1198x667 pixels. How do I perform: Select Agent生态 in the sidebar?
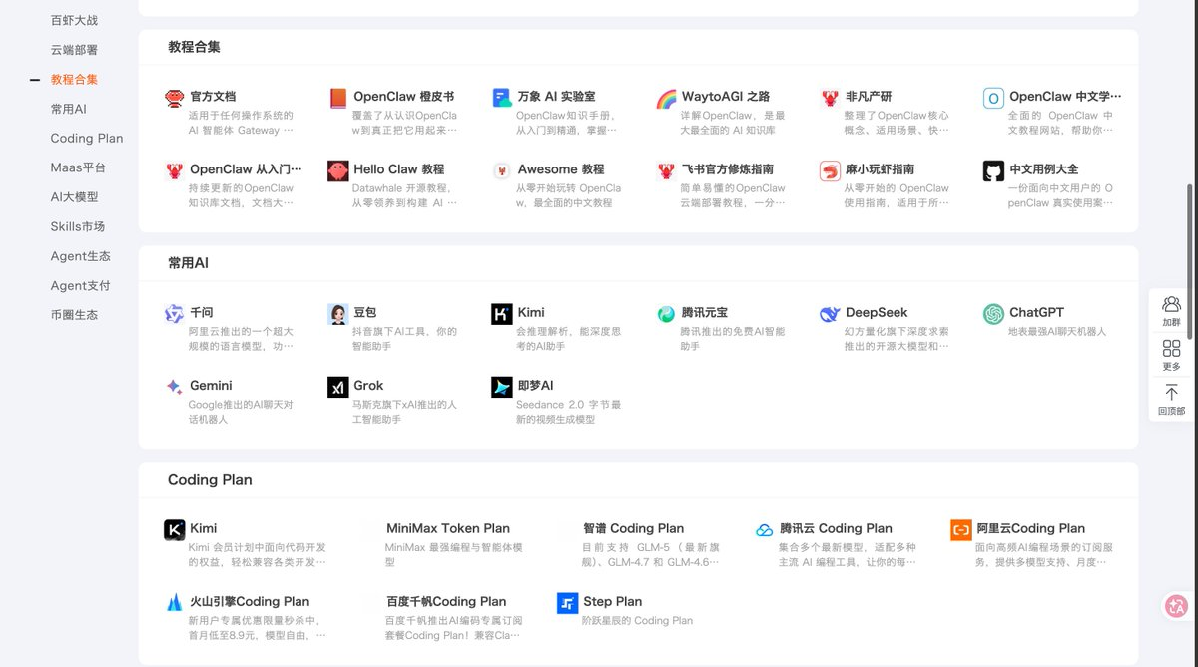tap(80, 256)
